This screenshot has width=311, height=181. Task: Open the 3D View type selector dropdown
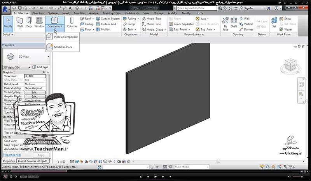click(48, 57)
